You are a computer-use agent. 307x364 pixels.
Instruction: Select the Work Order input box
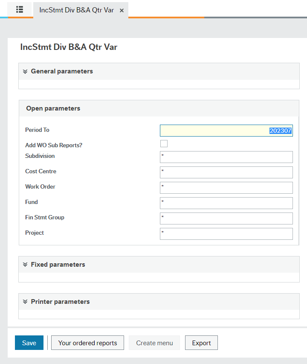(x=226, y=187)
